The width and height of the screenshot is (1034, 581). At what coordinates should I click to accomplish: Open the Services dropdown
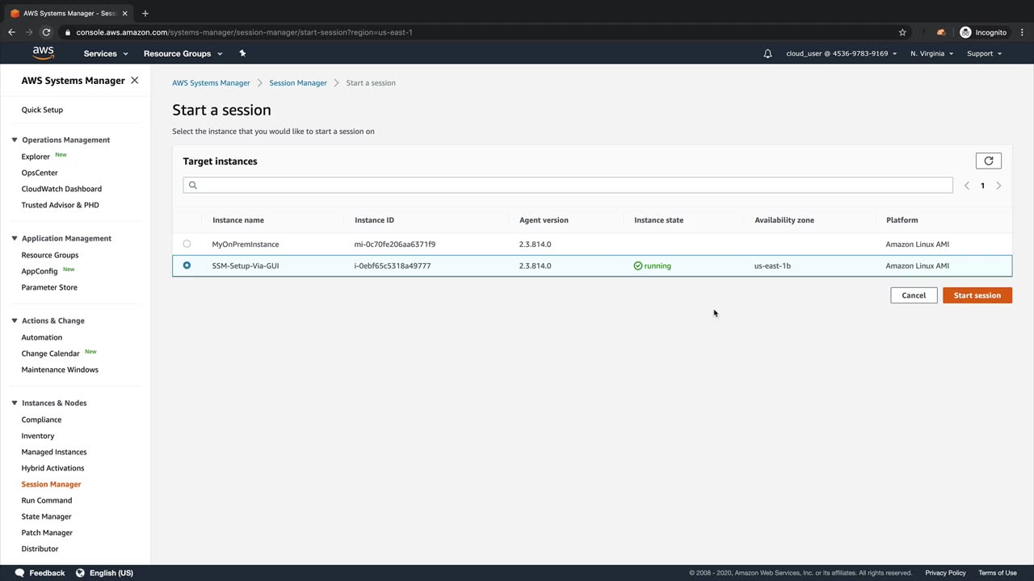tap(106, 53)
